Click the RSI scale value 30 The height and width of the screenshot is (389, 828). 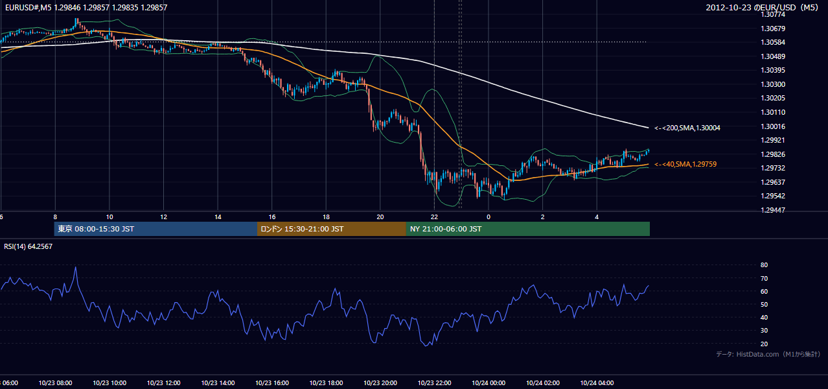(764, 331)
